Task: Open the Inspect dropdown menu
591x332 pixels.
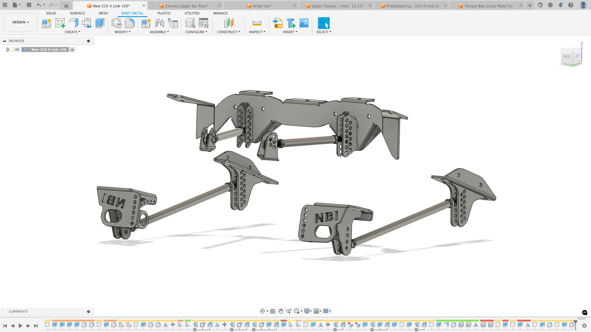Action: pos(257,32)
